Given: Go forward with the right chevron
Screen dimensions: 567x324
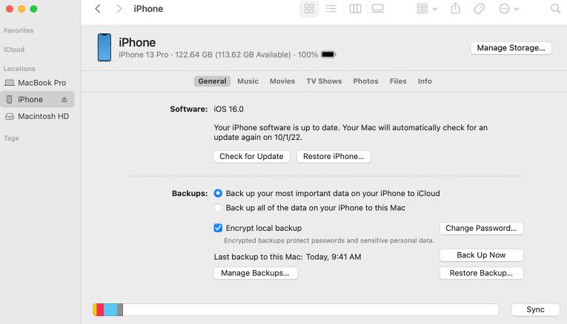Looking at the screenshot, I should pos(119,9).
